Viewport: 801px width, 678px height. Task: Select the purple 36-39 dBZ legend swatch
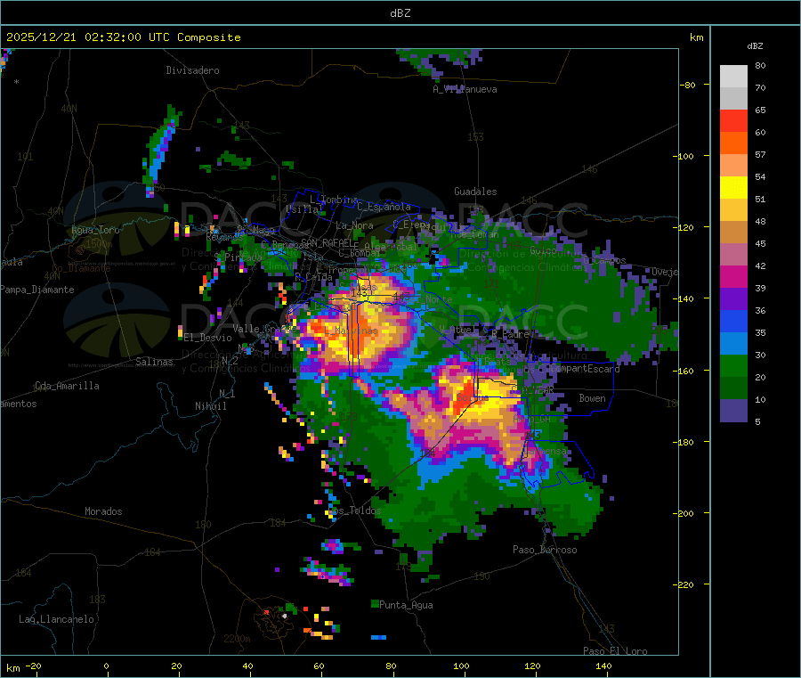pyautogui.click(x=733, y=299)
